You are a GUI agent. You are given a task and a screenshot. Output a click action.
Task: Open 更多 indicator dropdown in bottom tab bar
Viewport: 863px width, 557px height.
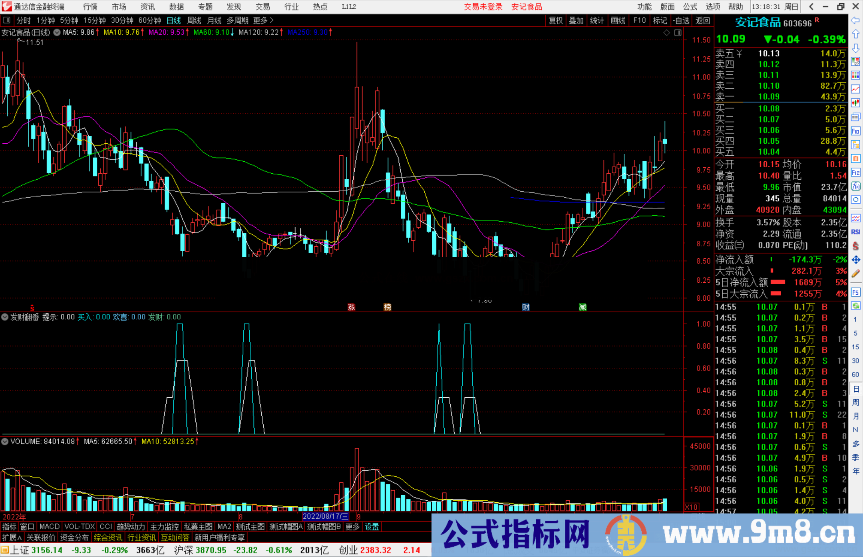point(352,527)
